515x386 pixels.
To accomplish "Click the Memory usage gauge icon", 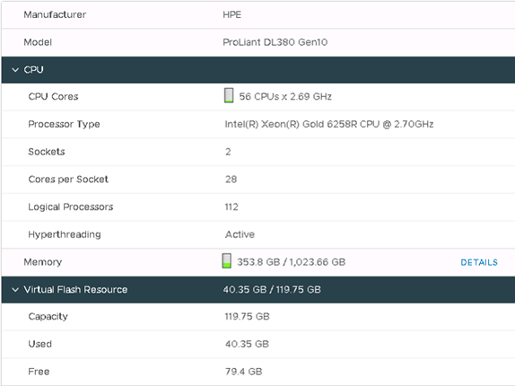I will point(226,260).
